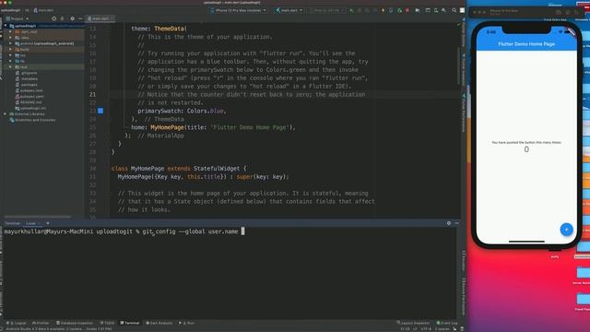The width and height of the screenshot is (590, 332).
Task: Open the Profiler tool window
Action: click(x=41, y=323)
